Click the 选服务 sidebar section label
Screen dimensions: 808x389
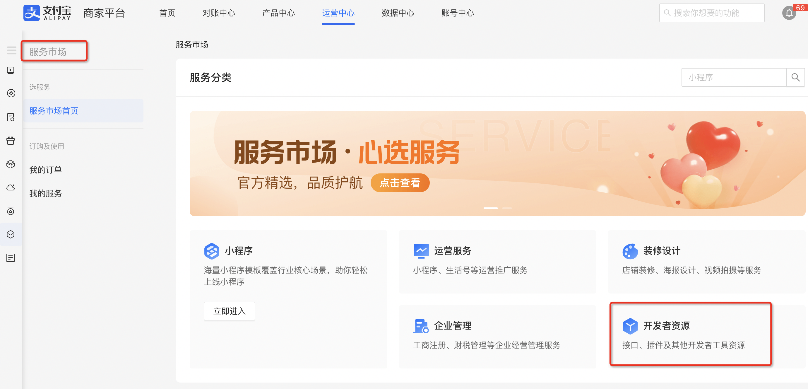[40, 87]
